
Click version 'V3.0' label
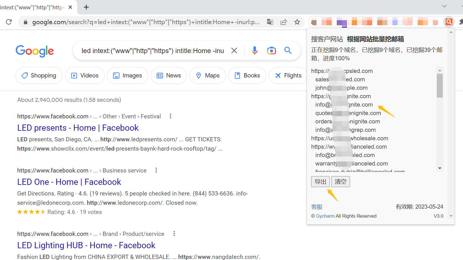click(x=438, y=216)
